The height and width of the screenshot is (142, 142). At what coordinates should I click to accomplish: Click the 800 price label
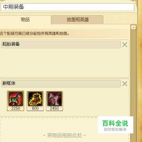[35, 108]
